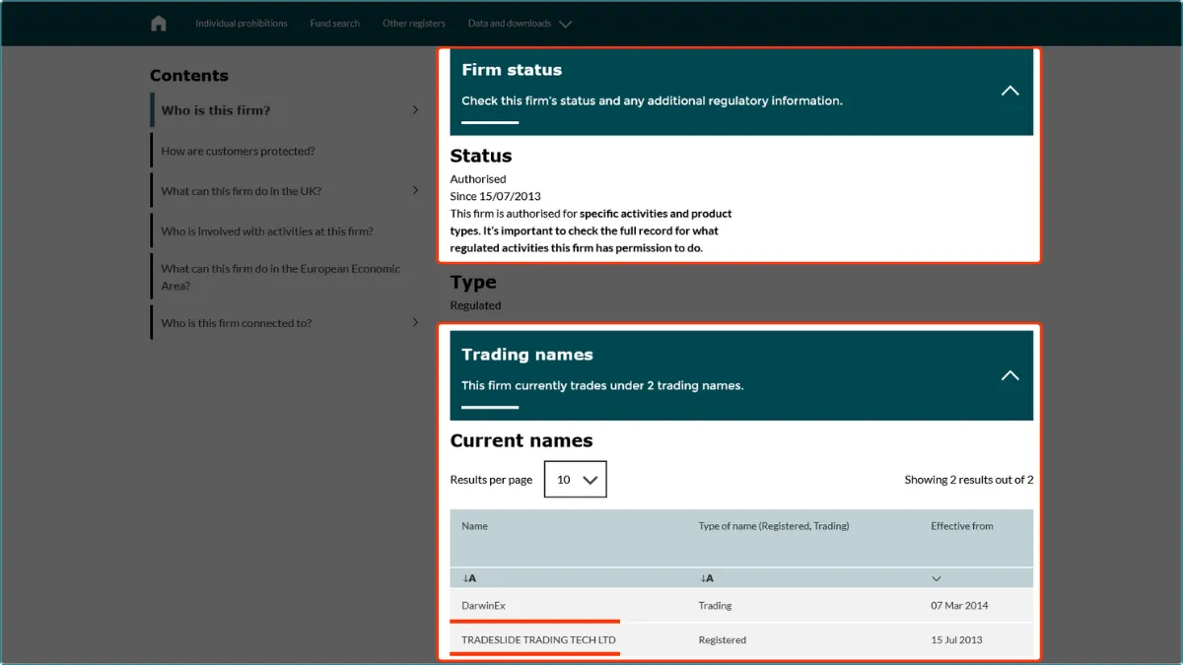Jump to How are customers protected?

point(239,151)
